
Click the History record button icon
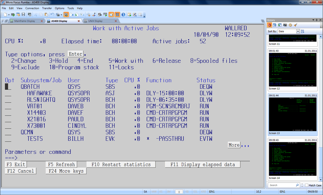pos(270,25)
